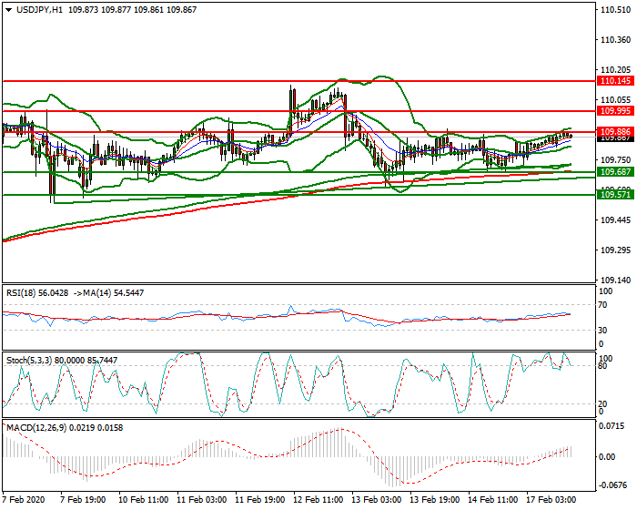This screenshot has width=637, height=510.
Task: Select the RSI(18) 56.0428 indicator label
Action: coord(37,293)
